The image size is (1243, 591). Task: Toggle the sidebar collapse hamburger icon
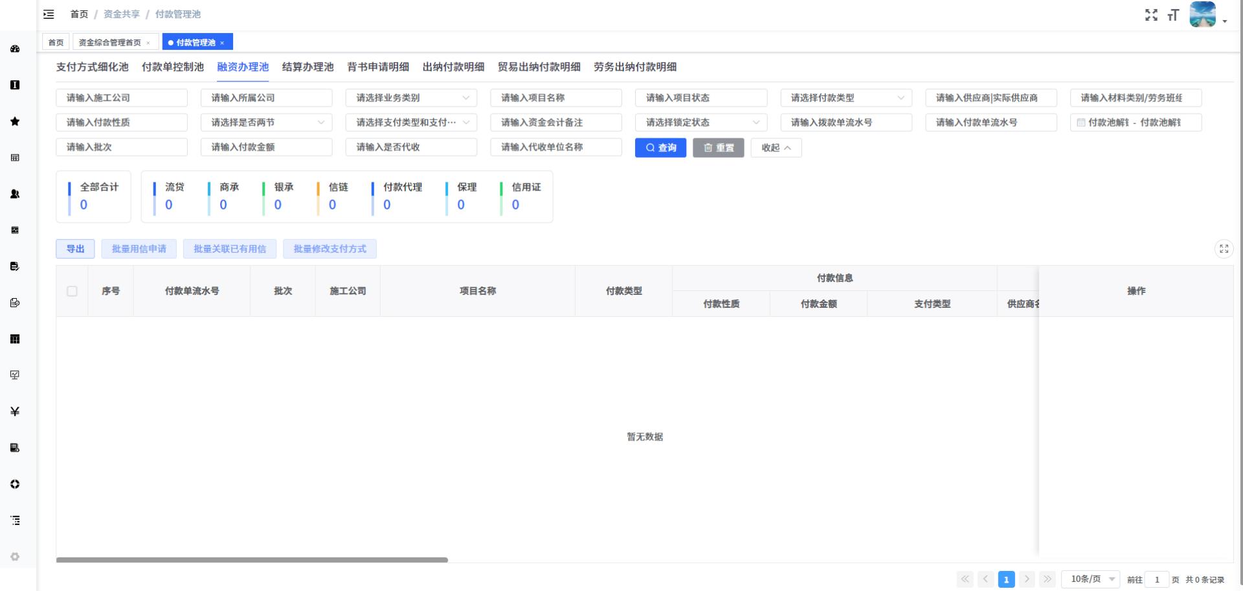click(49, 14)
